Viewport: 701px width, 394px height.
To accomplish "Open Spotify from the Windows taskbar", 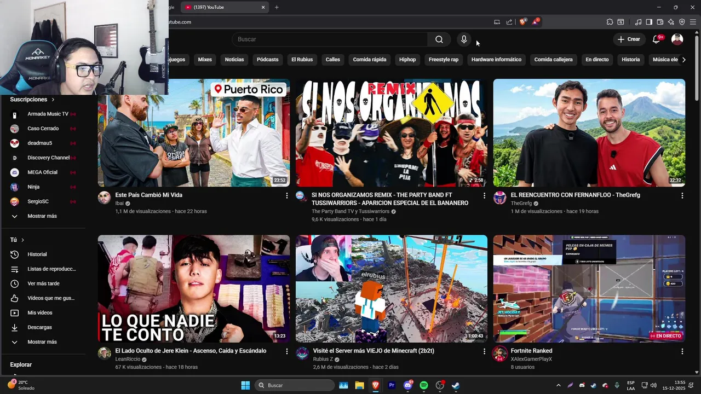I will (423, 385).
